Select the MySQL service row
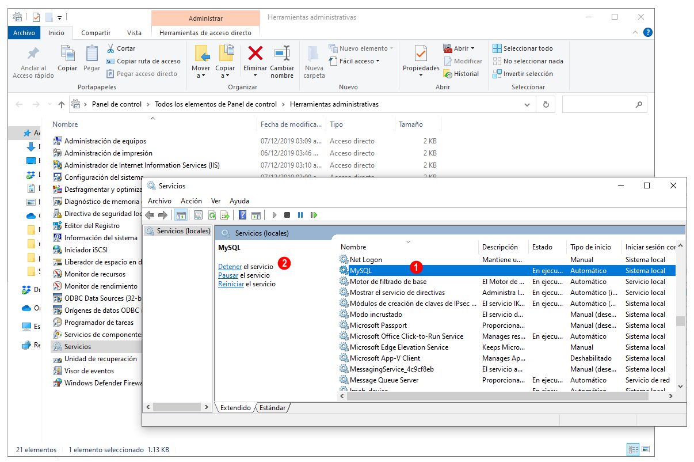 coord(506,271)
